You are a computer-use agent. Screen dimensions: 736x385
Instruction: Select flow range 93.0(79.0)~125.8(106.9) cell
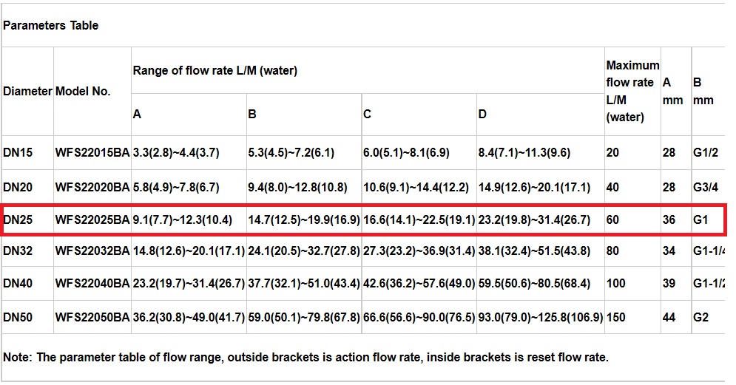540,318
